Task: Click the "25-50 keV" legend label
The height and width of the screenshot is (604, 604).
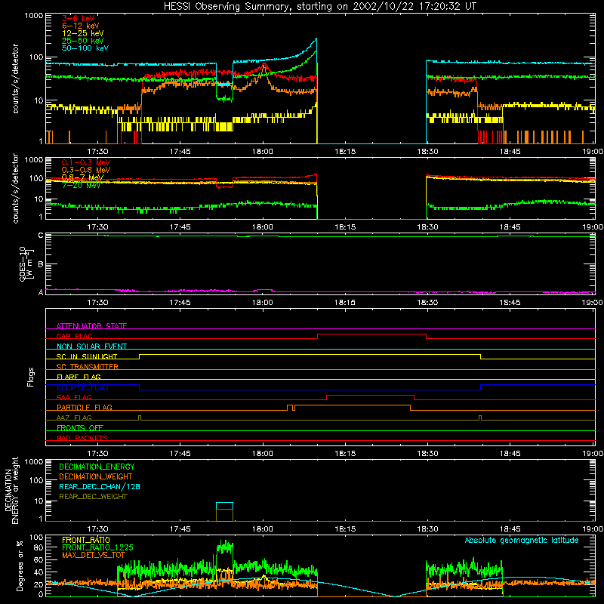Action: point(82,41)
